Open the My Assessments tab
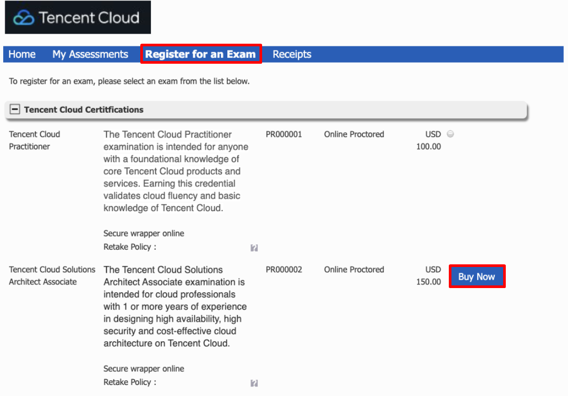 pos(90,54)
